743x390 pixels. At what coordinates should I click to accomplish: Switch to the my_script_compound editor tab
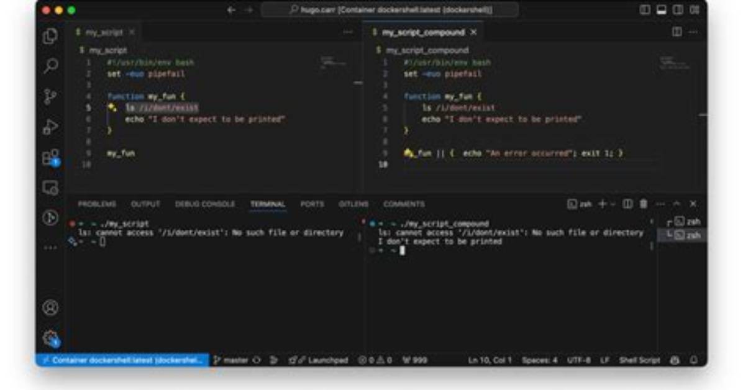423,32
